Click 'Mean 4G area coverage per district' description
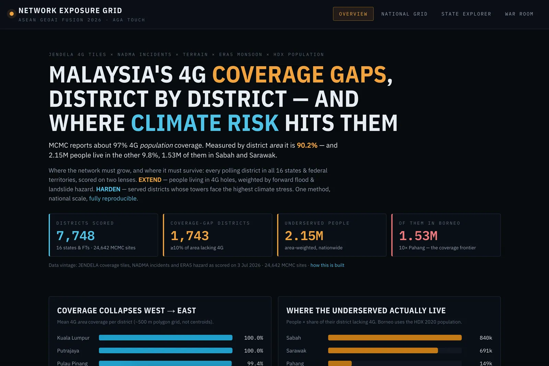Screen dimensions: 549x366 click(x=135, y=322)
